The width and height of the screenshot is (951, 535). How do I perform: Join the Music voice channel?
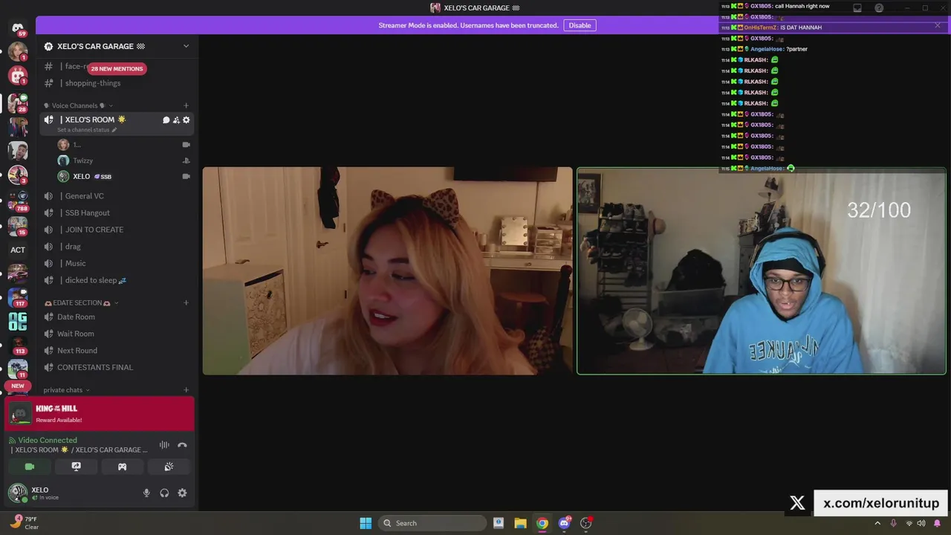pos(117,263)
